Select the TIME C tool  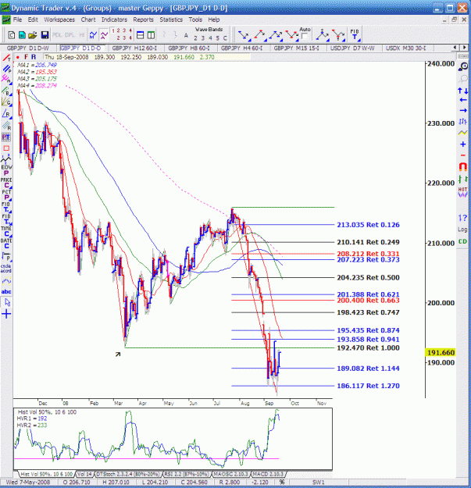point(6,231)
